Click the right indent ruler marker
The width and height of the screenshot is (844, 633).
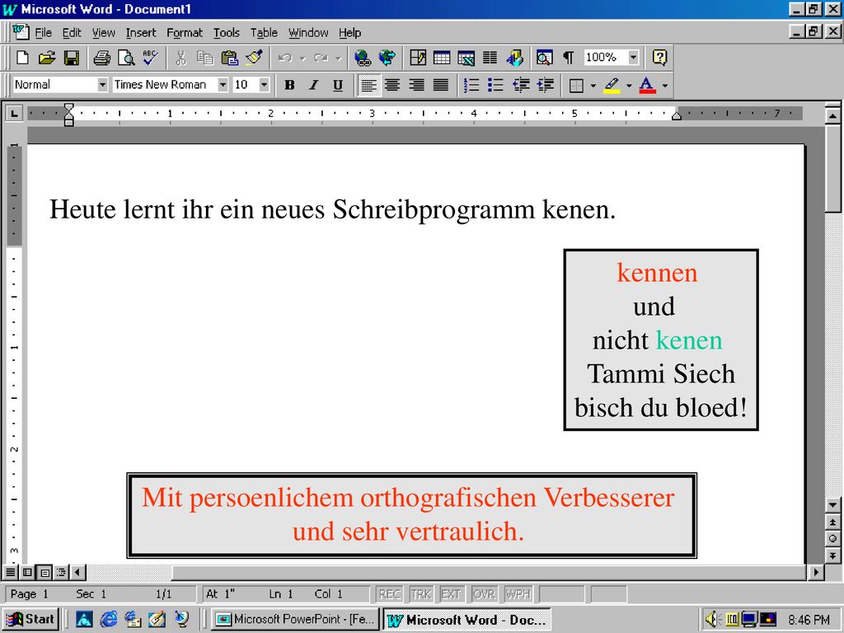click(677, 115)
